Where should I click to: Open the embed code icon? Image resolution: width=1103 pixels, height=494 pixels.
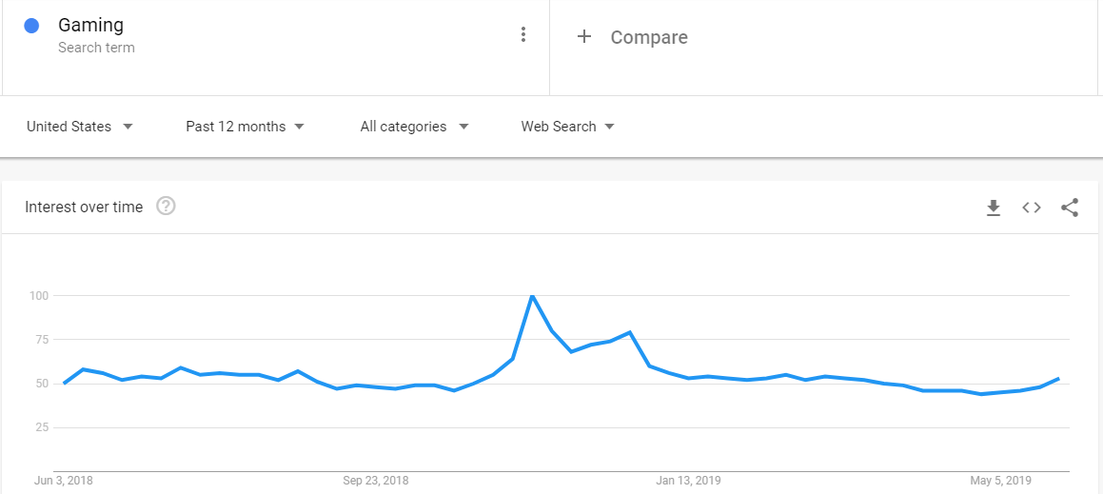pyautogui.click(x=1032, y=207)
